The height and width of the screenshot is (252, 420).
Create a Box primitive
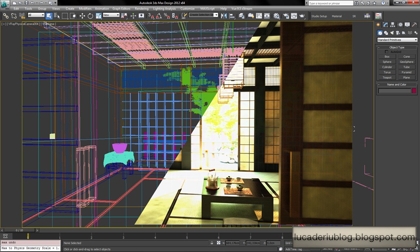pos(387,56)
